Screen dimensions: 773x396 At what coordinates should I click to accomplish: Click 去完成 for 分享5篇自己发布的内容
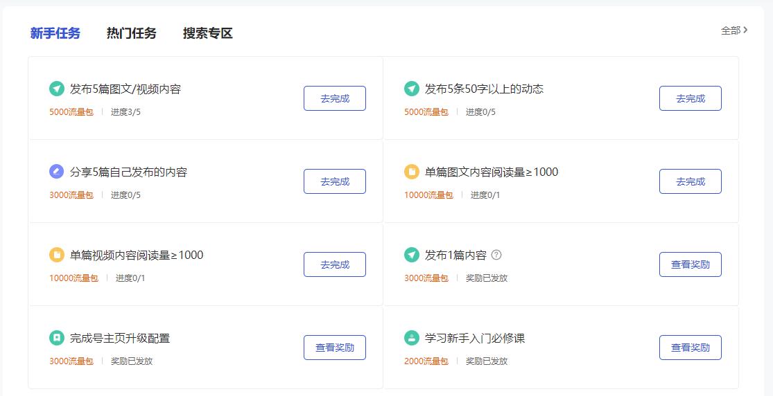(335, 181)
